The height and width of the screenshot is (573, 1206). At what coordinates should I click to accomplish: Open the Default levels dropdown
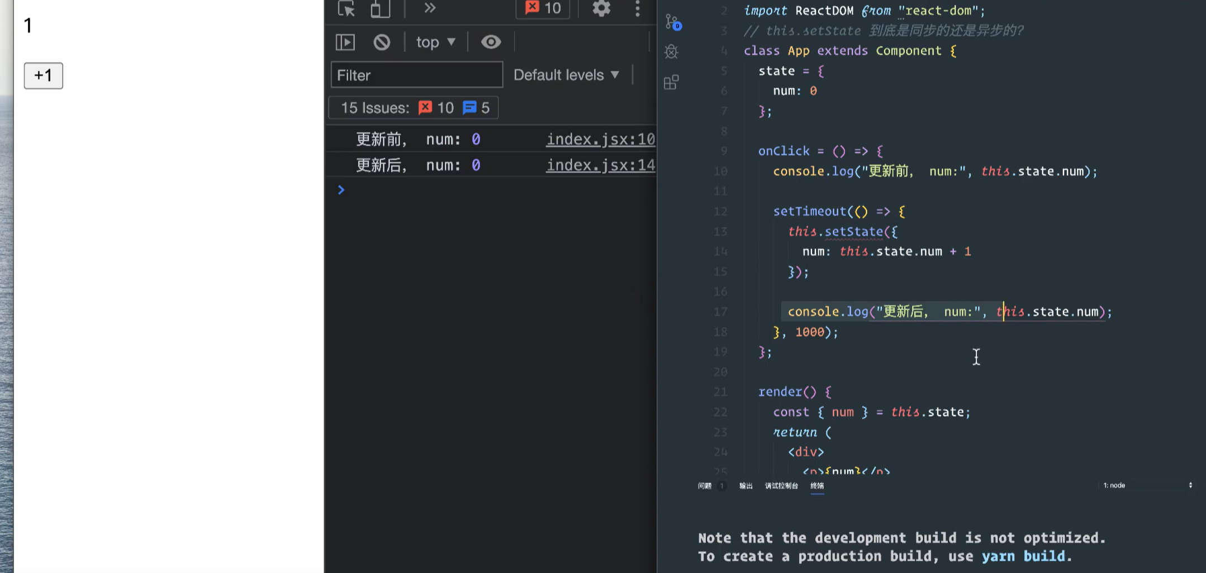566,75
